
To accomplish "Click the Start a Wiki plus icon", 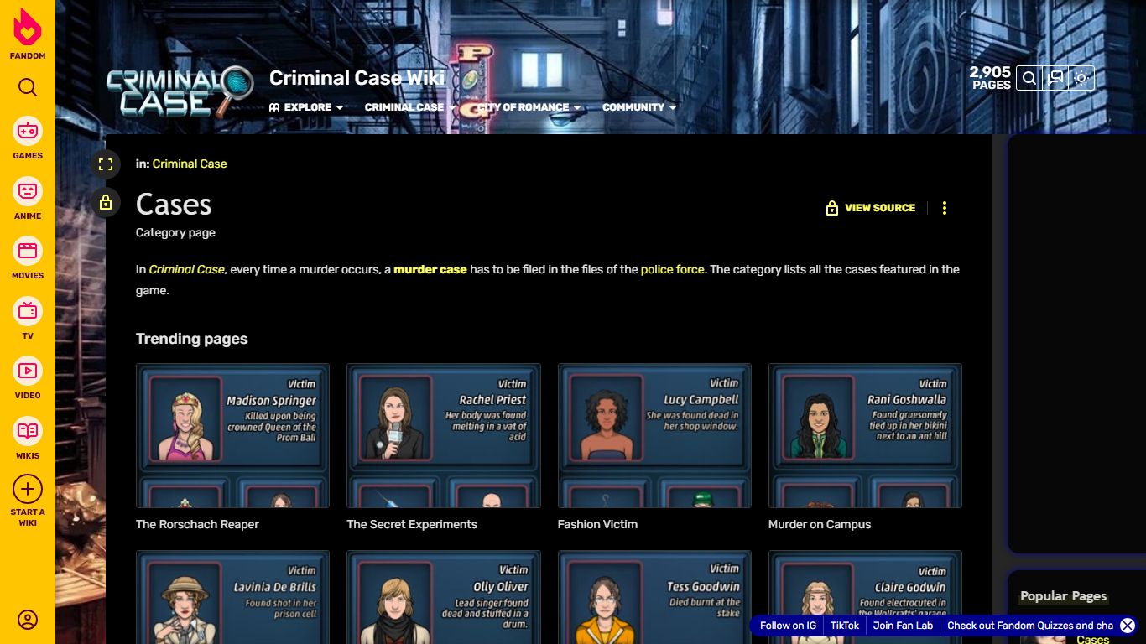I will click(x=28, y=489).
